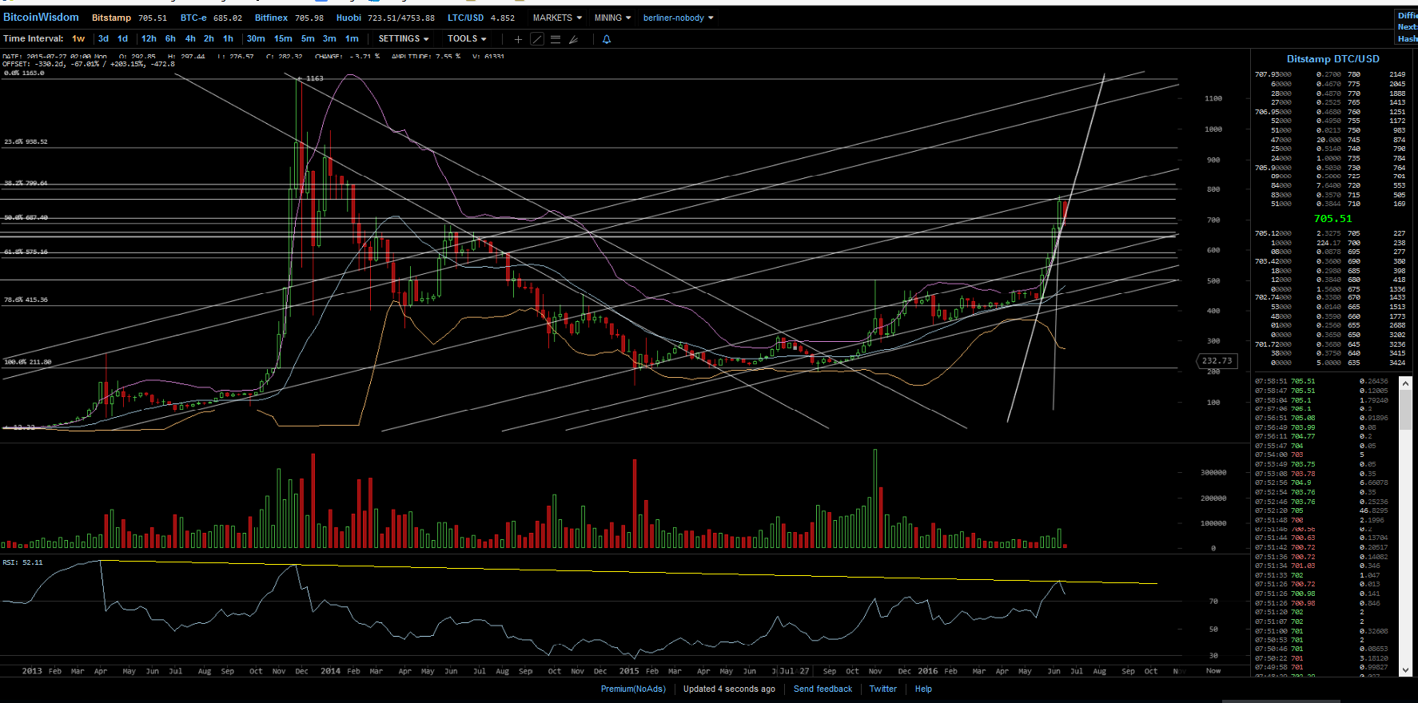Click the Jul 27 date marker on time axis

(794, 671)
